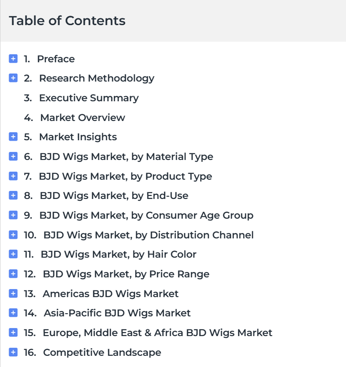Expand plus icon beside End-Use section
The height and width of the screenshot is (367, 346).
coord(13,195)
